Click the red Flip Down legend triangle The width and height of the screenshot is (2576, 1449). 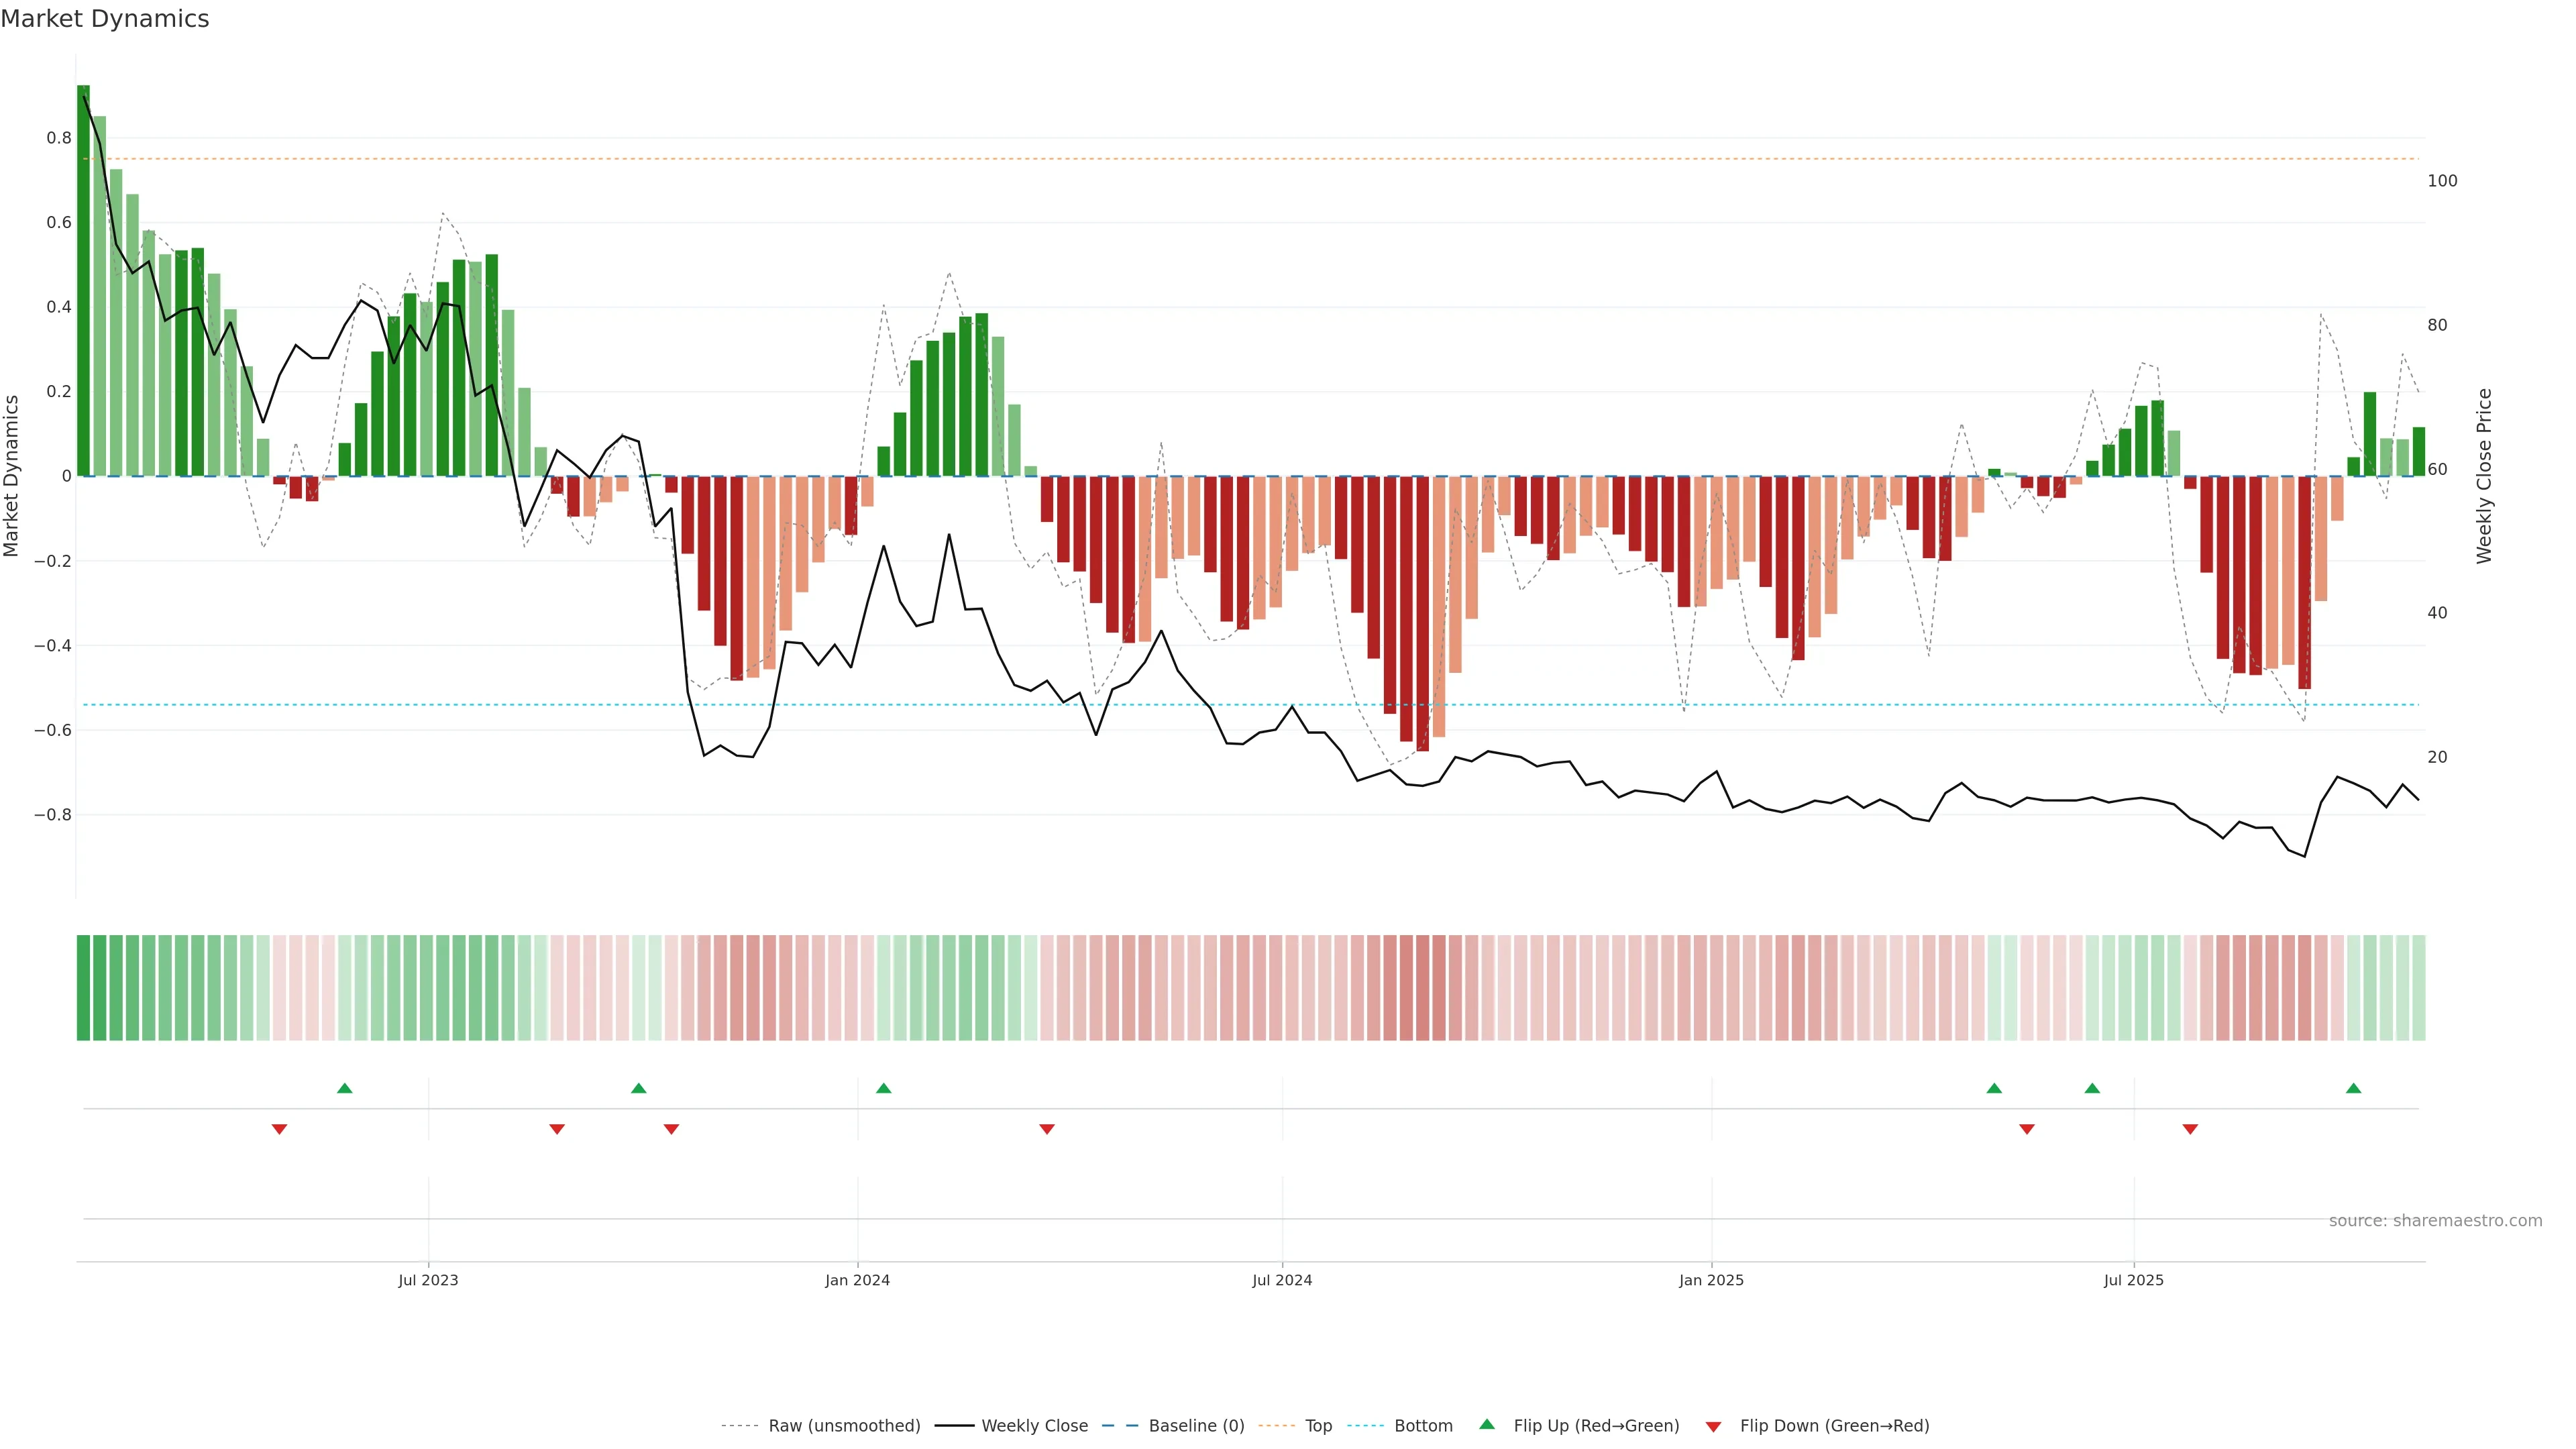click(x=1713, y=1426)
